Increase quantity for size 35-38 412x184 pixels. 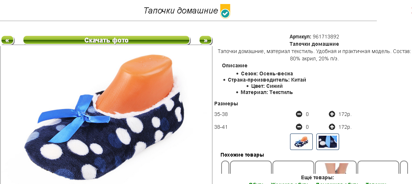tap(332, 114)
